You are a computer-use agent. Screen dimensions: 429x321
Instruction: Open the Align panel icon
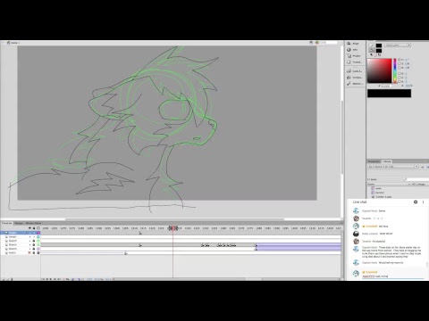pos(349,44)
